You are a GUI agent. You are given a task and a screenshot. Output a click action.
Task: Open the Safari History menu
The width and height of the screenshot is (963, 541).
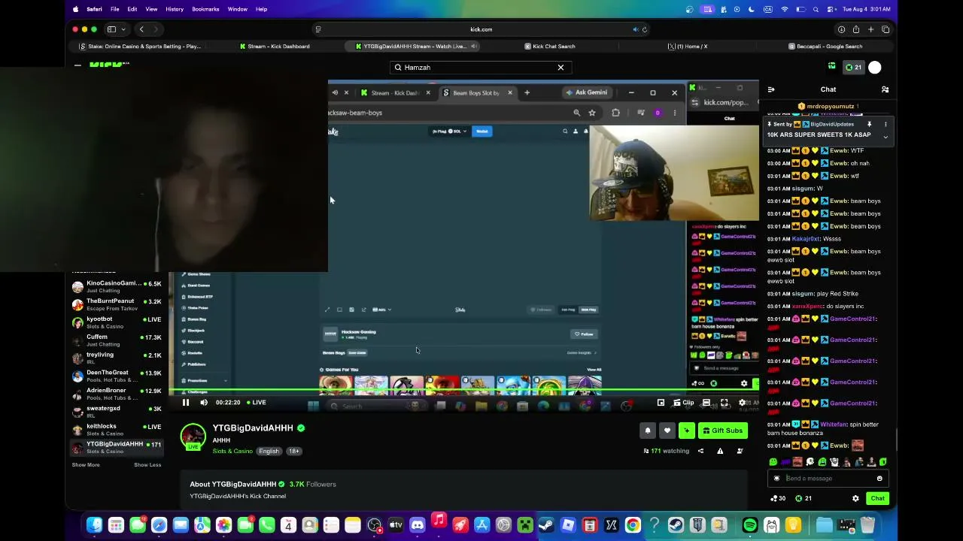click(175, 9)
